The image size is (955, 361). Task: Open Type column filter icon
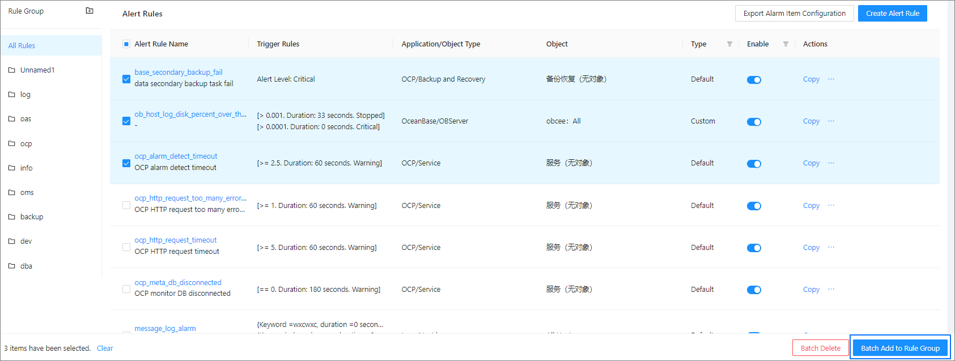pyautogui.click(x=729, y=44)
